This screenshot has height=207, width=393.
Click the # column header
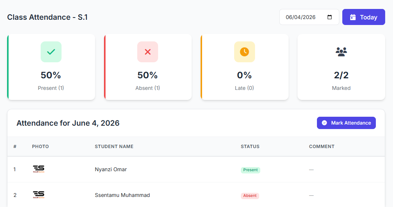[x=15, y=147]
